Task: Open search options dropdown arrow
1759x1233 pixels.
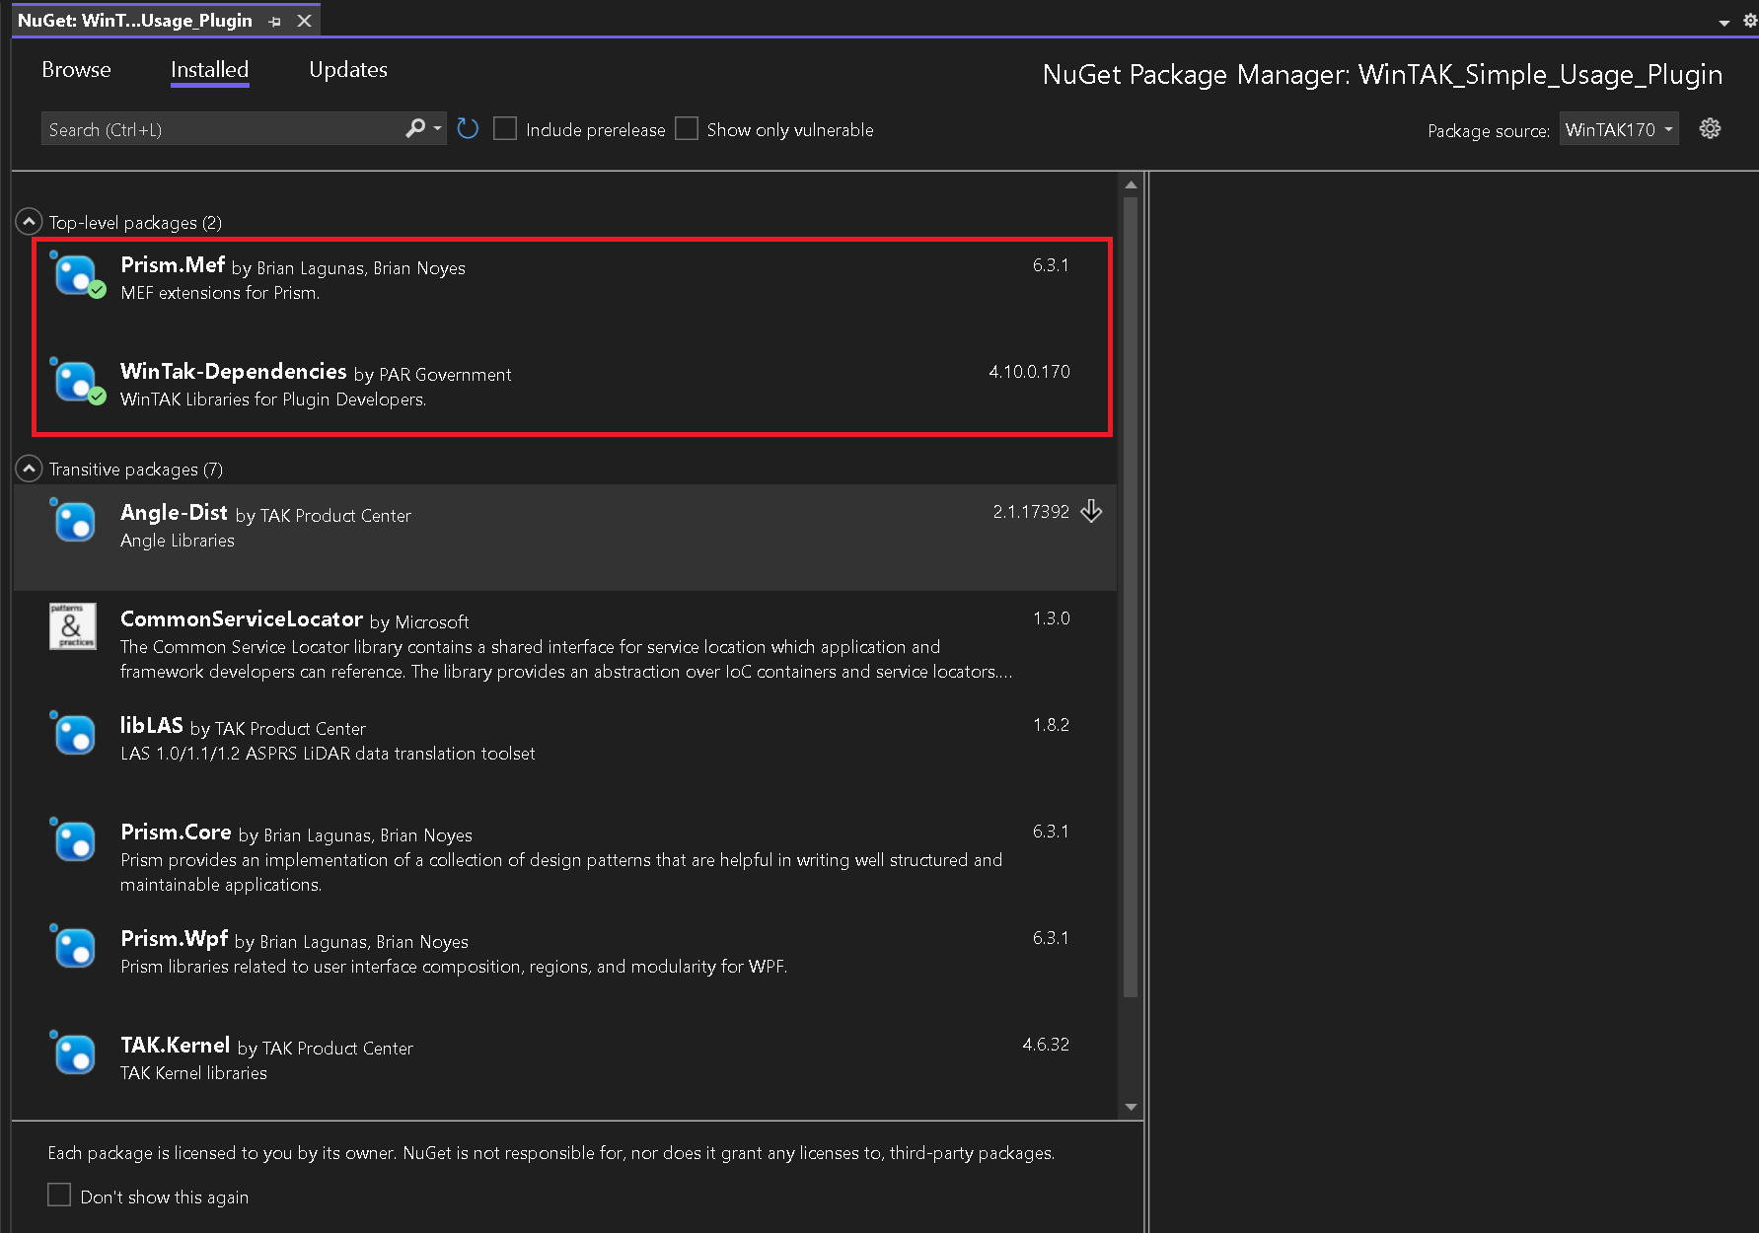Action: coord(437,129)
